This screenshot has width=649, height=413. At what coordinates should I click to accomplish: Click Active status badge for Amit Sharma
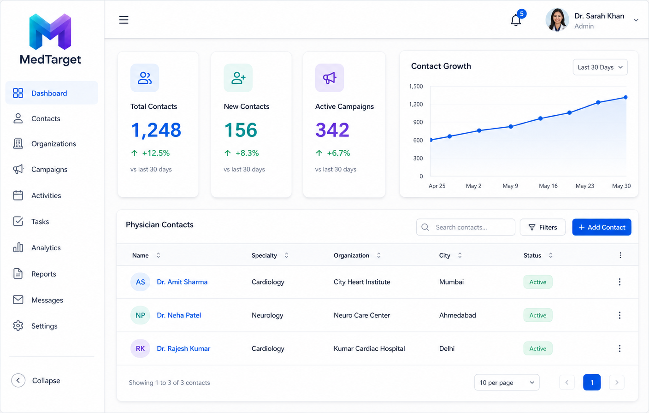(538, 282)
